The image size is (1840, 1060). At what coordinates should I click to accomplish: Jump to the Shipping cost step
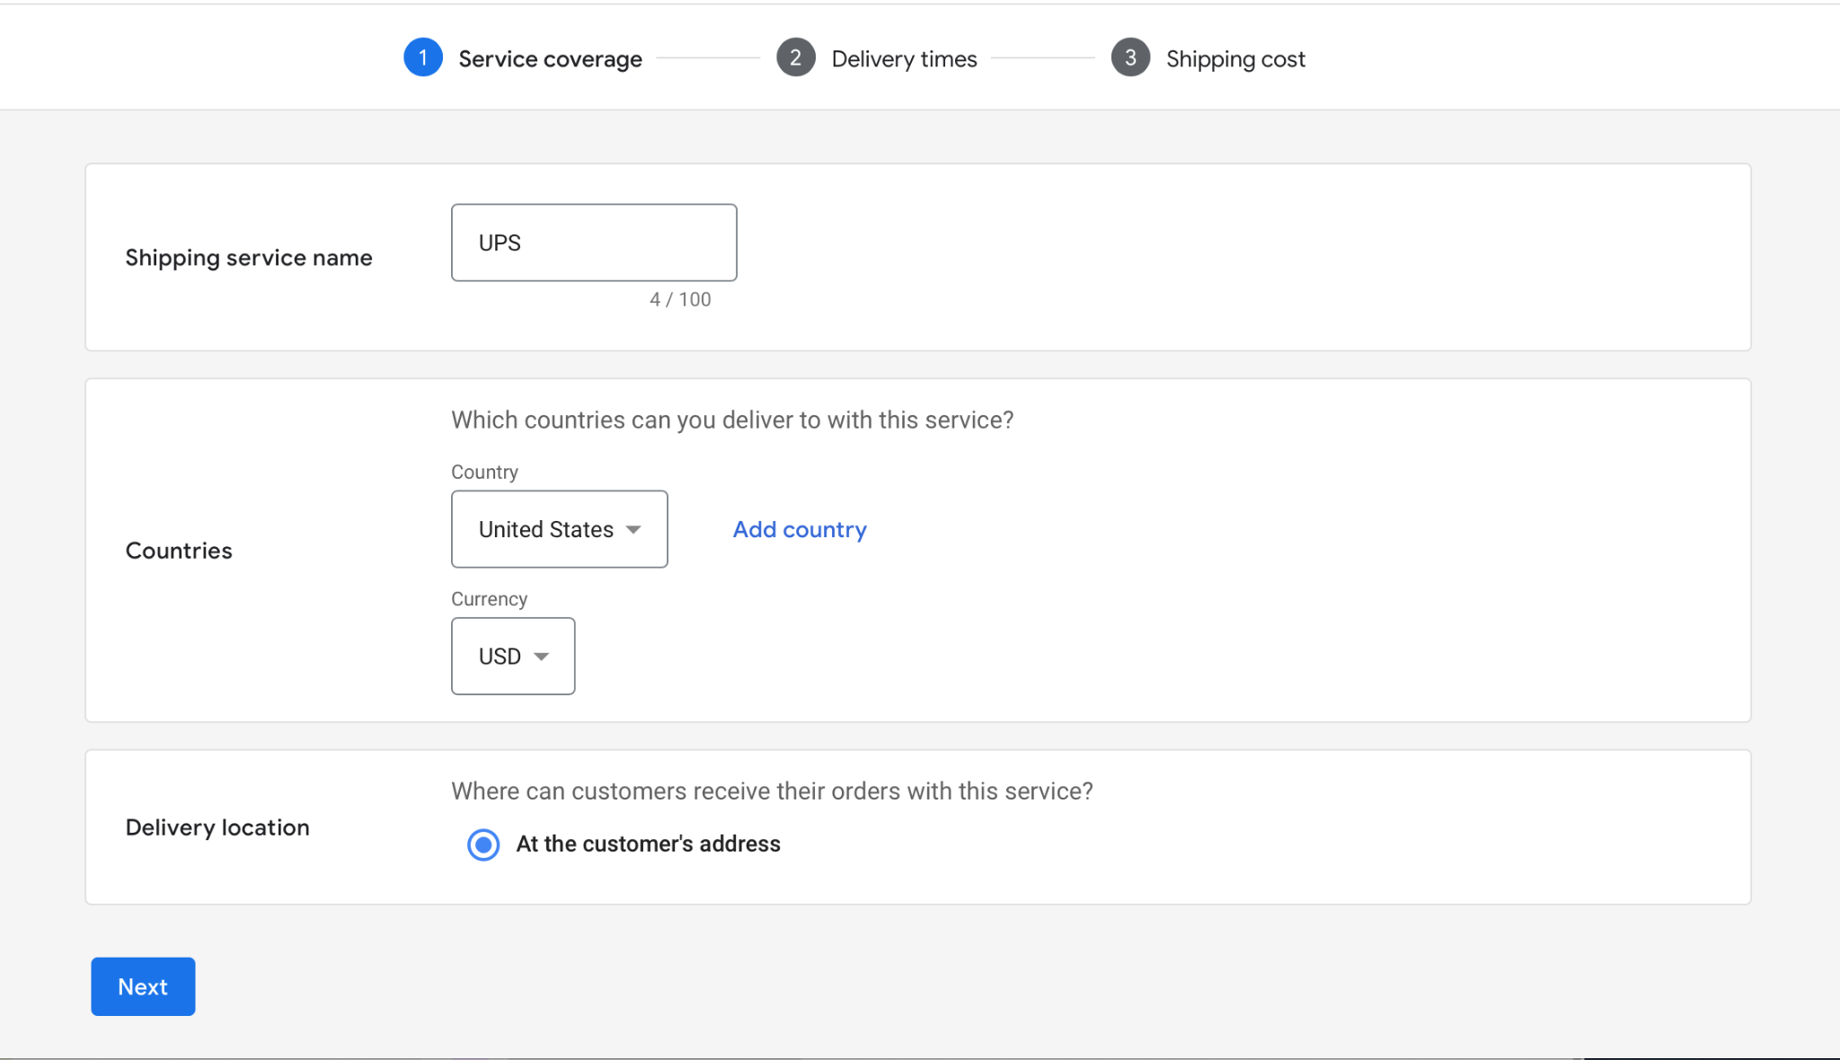pyautogui.click(x=1234, y=59)
